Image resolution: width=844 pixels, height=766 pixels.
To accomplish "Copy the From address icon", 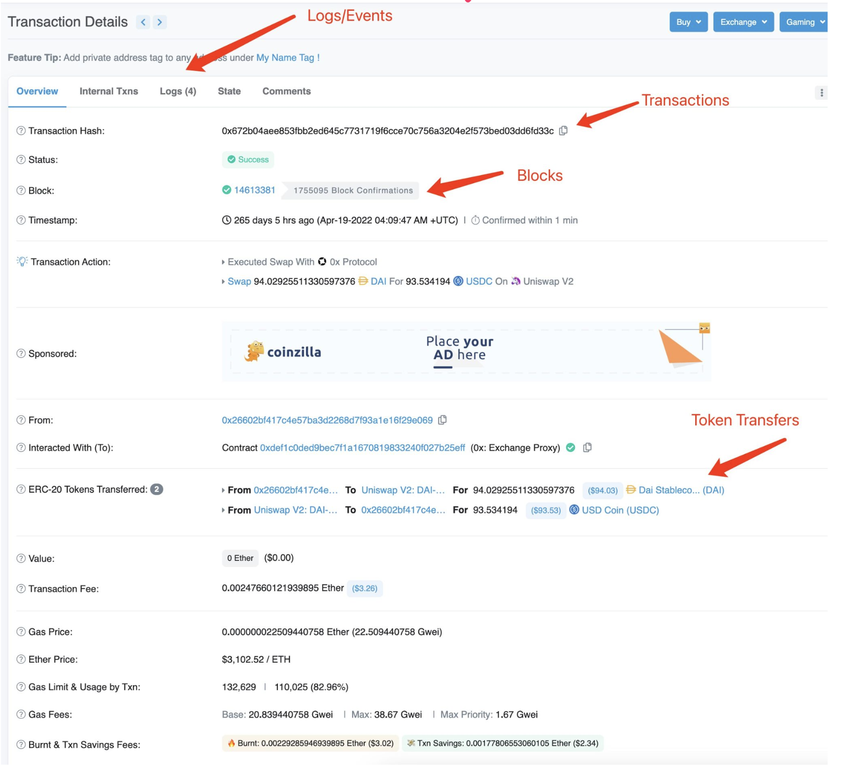I will tap(442, 420).
